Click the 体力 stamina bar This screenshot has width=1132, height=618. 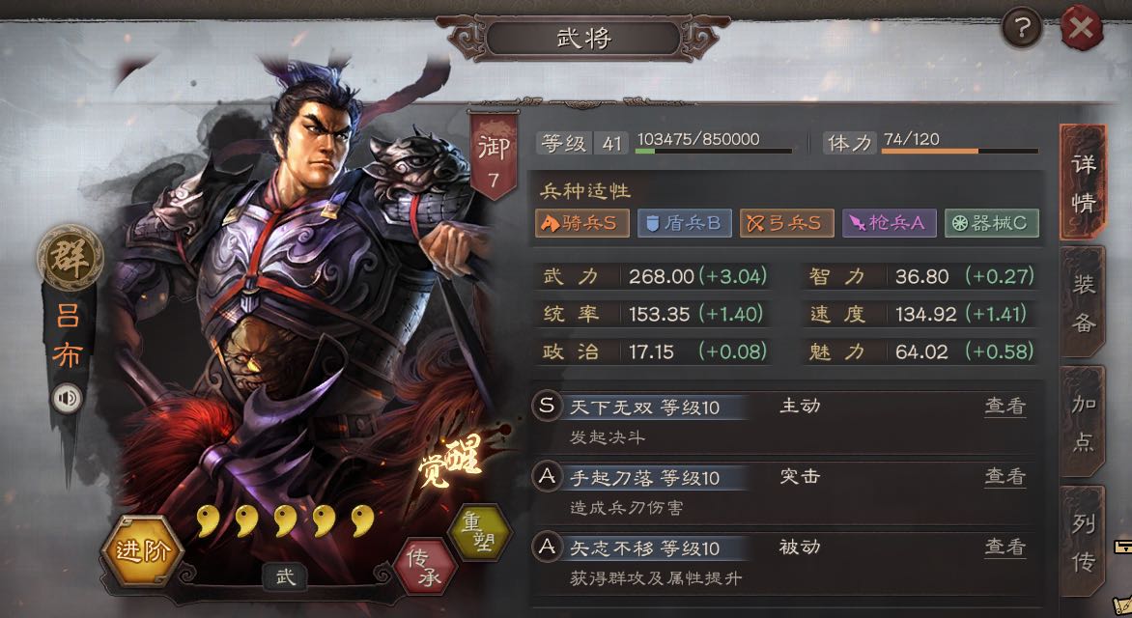(x=959, y=151)
